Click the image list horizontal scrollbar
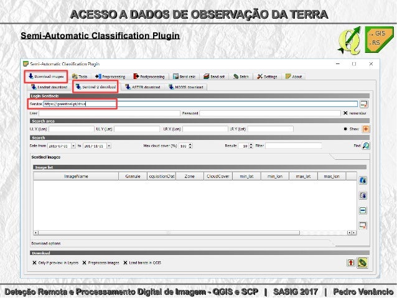Viewport: 397px width, 298px height. coord(169,233)
